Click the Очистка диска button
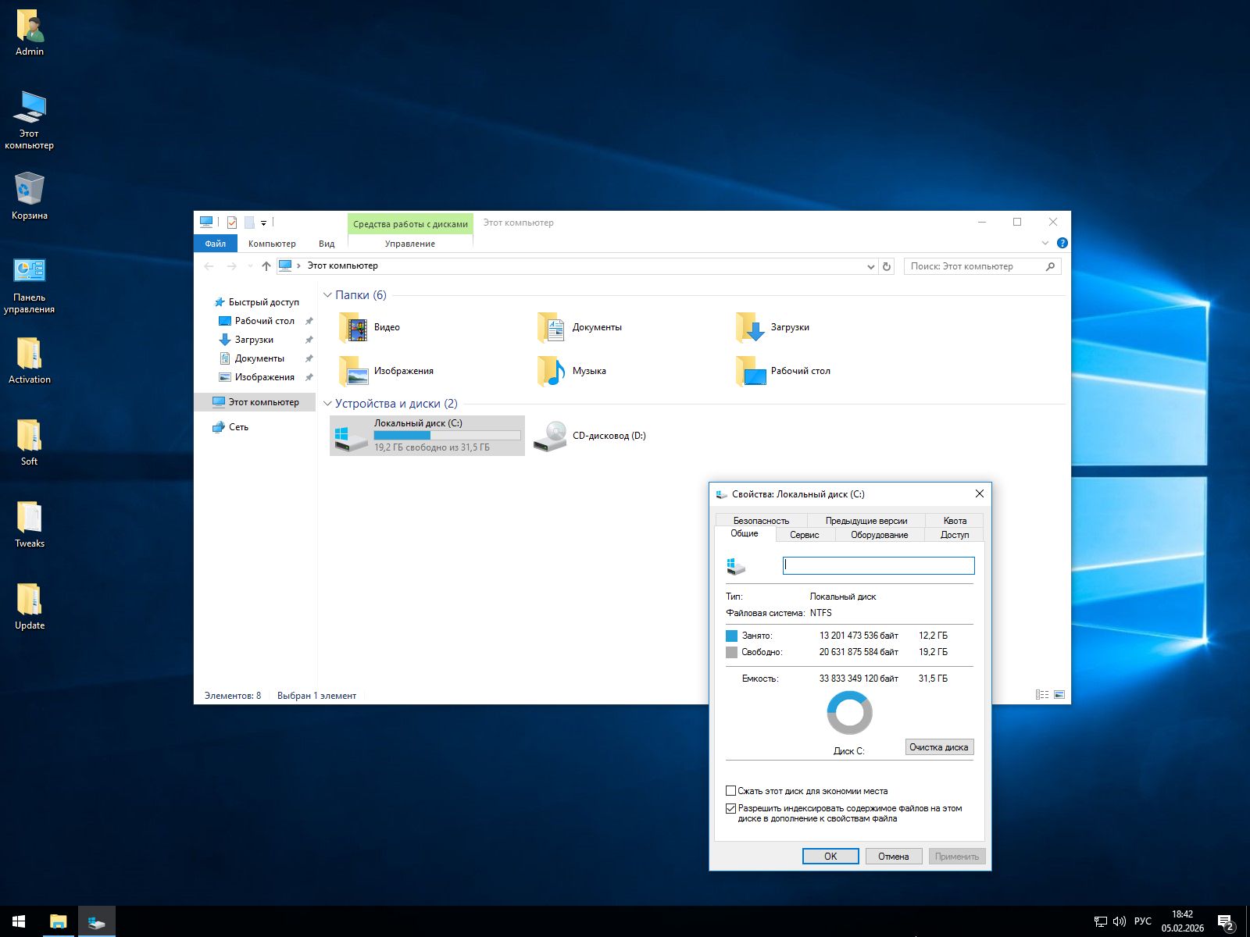Viewport: 1250px width, 937px height. 939,747
